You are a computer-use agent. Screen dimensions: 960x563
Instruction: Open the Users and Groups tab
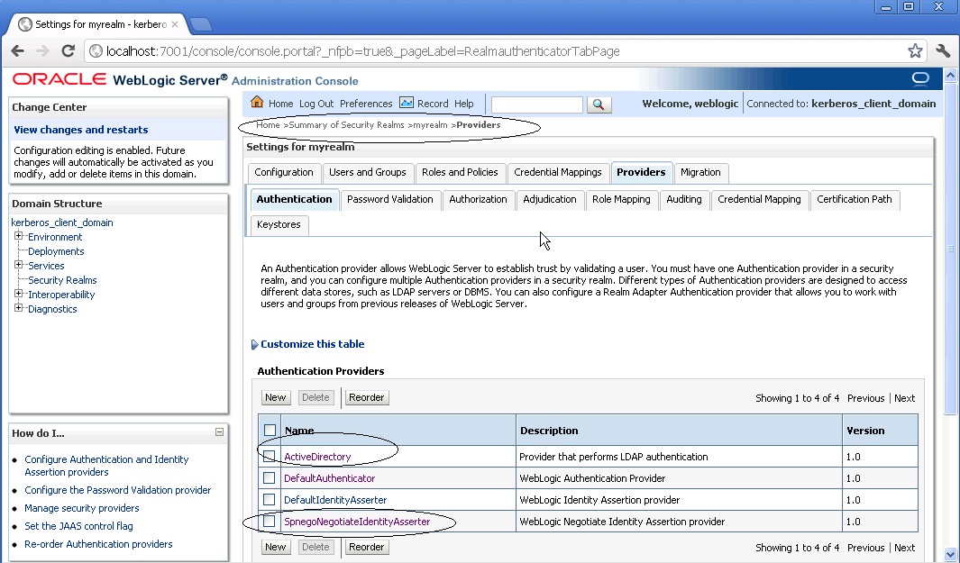tap(368, 173)
